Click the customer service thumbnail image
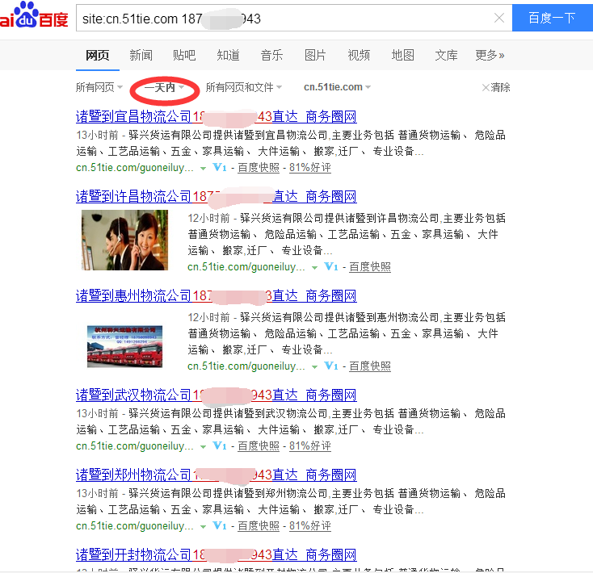The image size is (593, 573). (x=124, y=240)
